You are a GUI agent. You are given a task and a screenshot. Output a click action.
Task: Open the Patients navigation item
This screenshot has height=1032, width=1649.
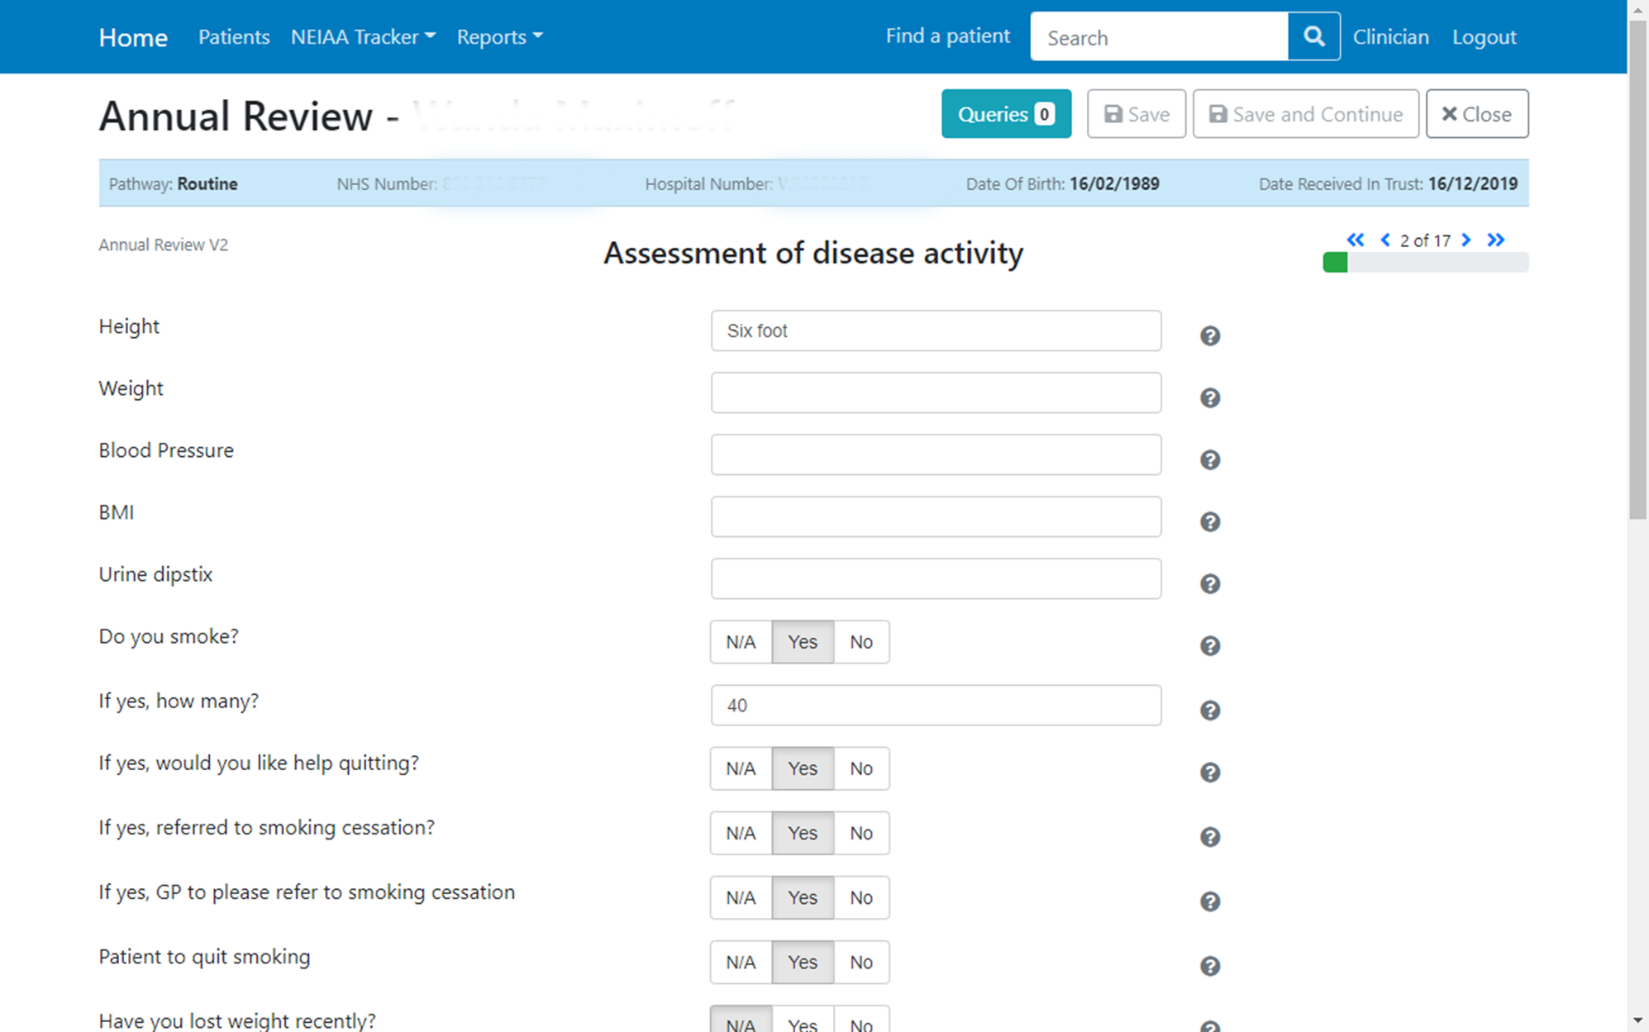coord(234,36)
